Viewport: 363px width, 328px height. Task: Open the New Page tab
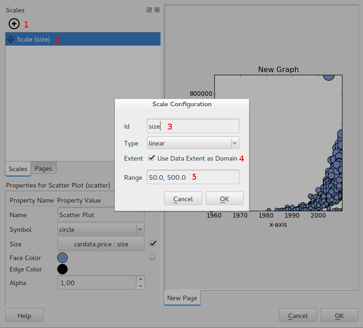182,298
